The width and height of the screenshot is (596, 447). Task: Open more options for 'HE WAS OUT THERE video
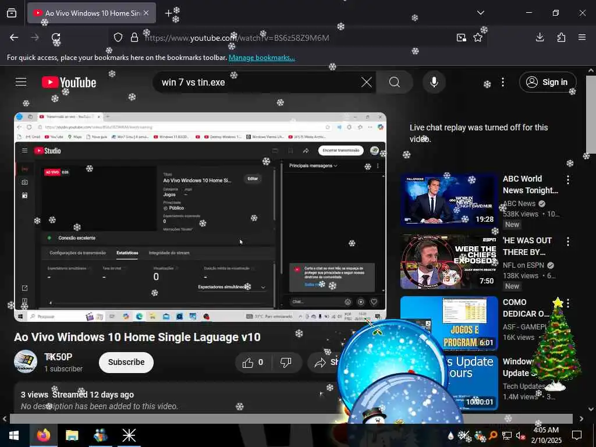(x=568, y=242)
